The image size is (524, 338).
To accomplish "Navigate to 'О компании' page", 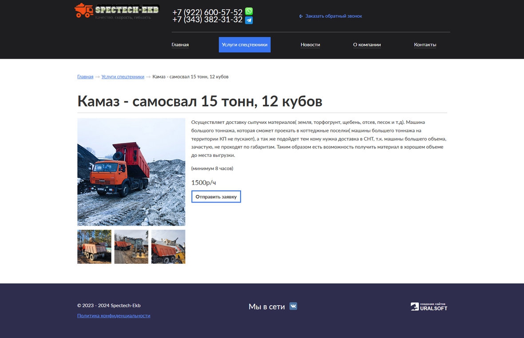I will pyautogui.click(x=367, y=45).
